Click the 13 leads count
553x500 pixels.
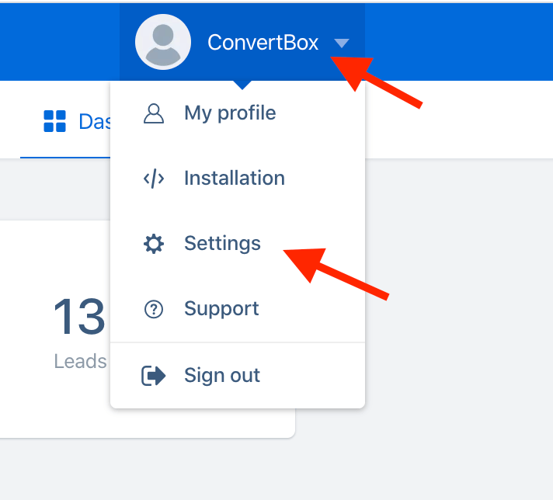pos(79,316)
